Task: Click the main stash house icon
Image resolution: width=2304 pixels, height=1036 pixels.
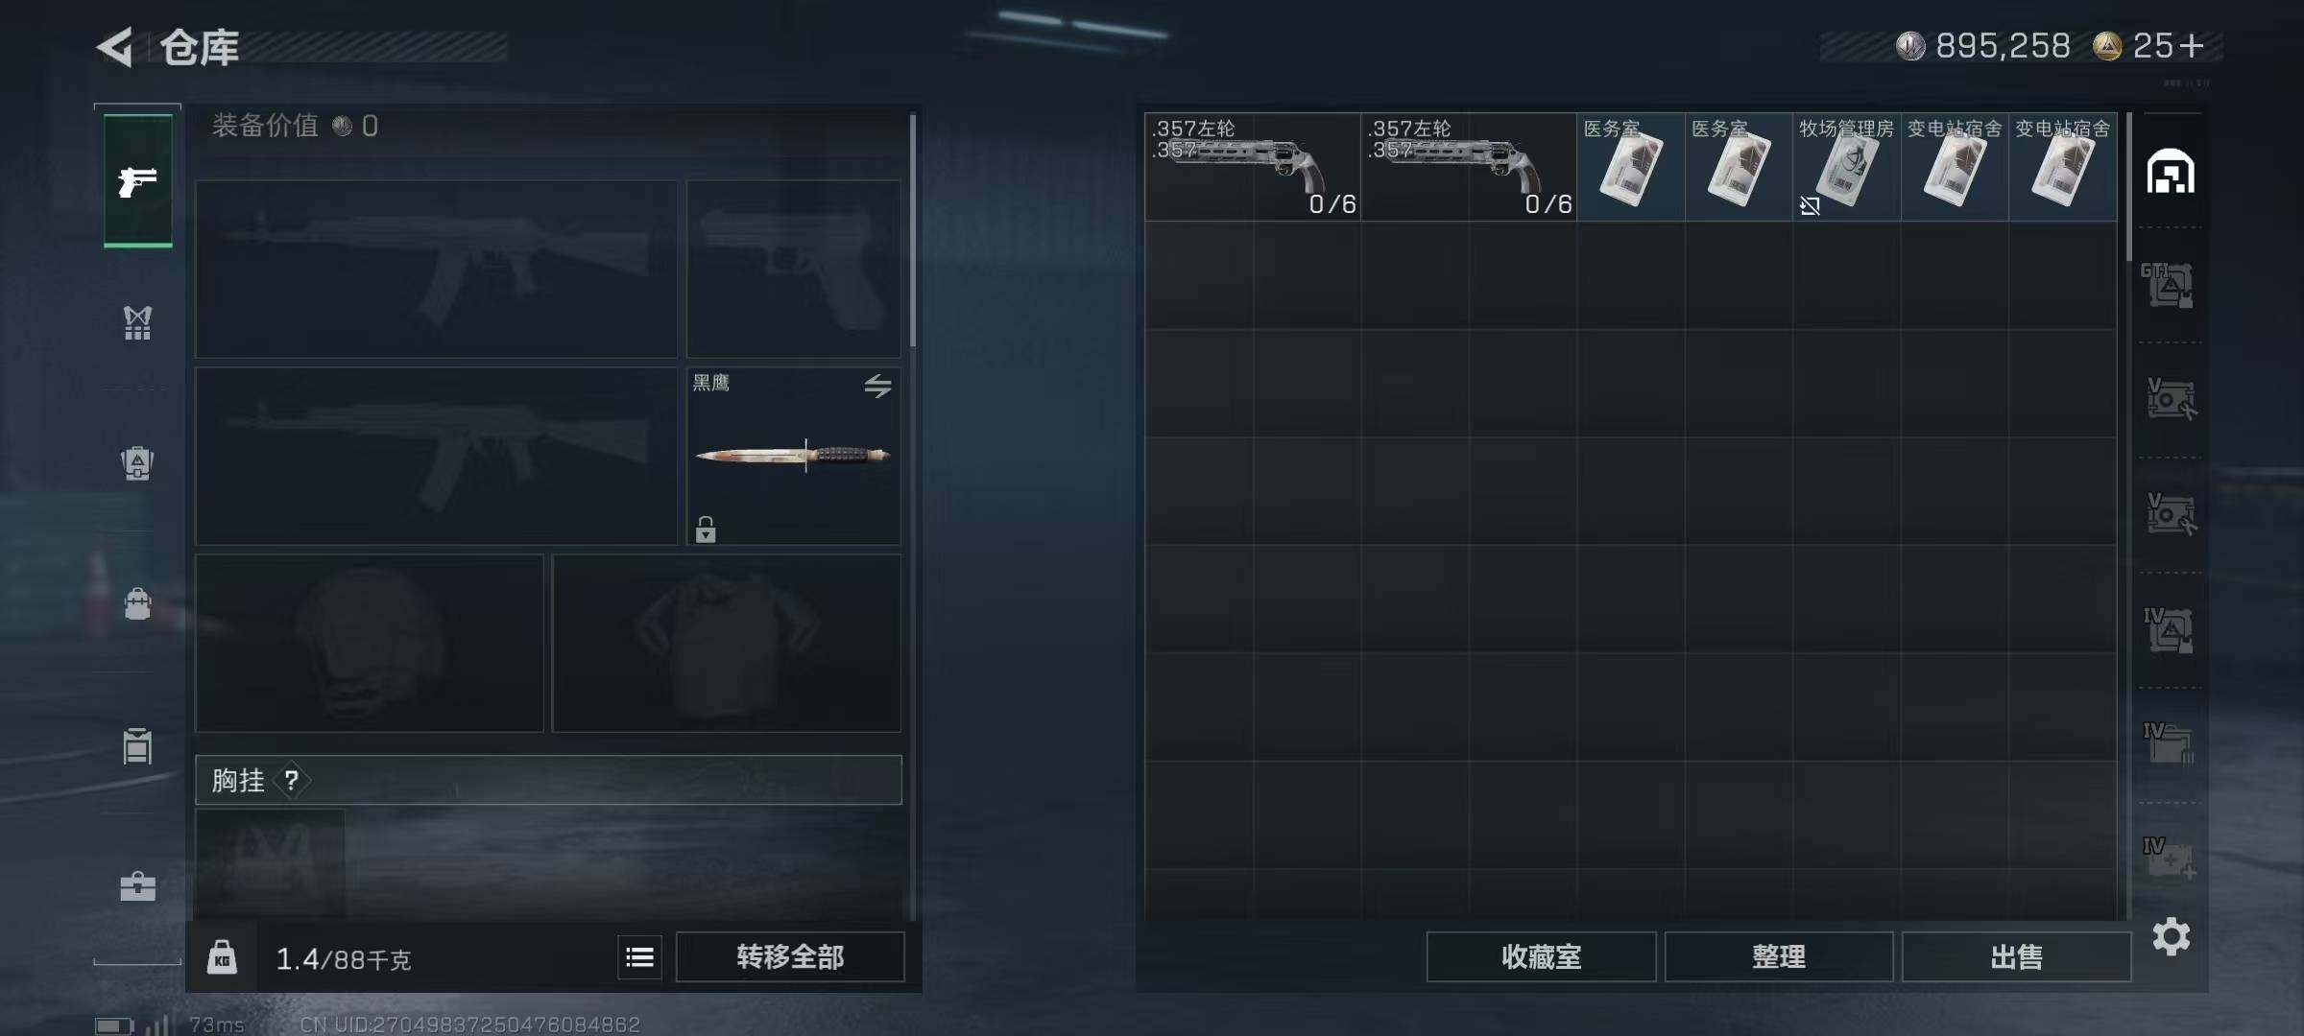Action: pos(2171,171)
